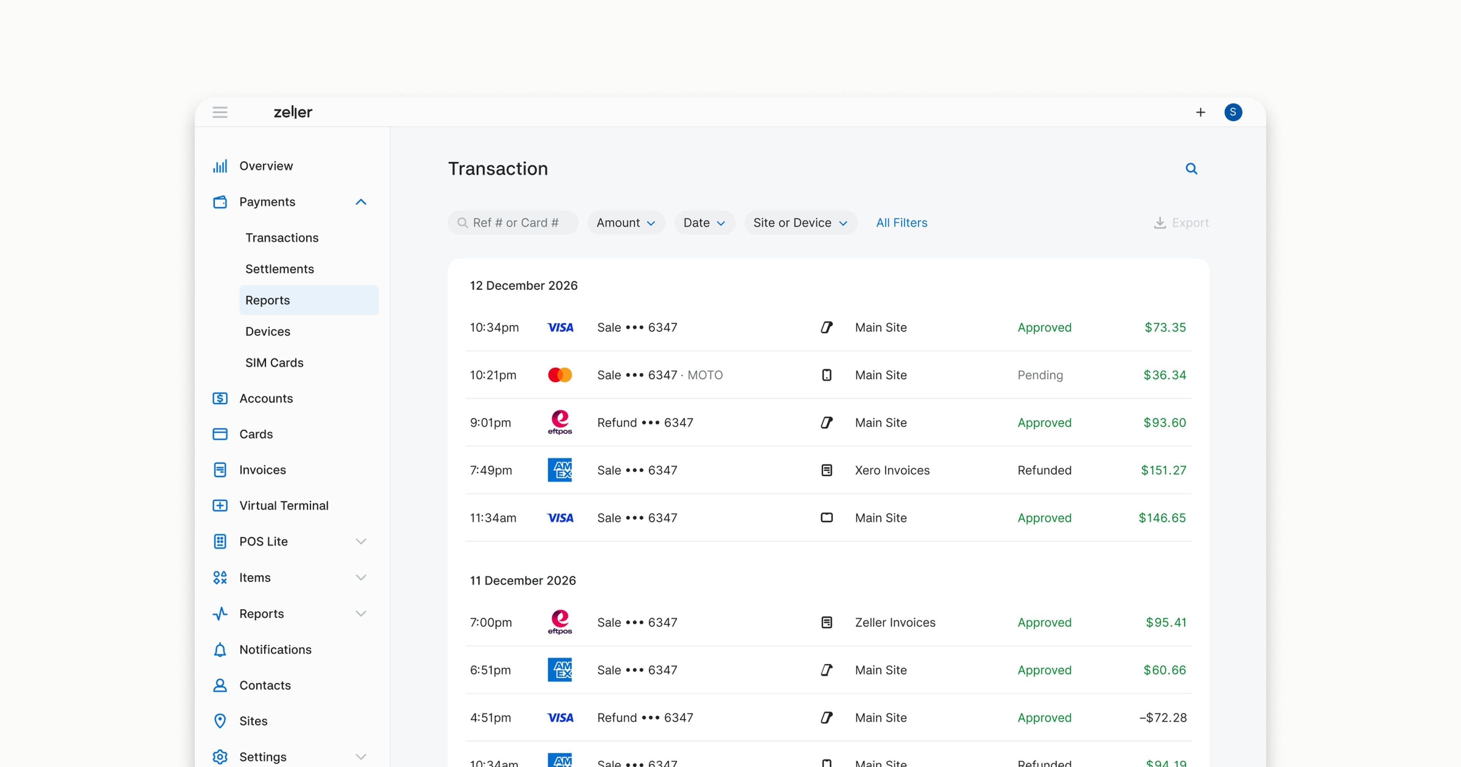1461x767 pixels.
Task: Open the Site or Device dropdown
Action: tap(801, 223)
